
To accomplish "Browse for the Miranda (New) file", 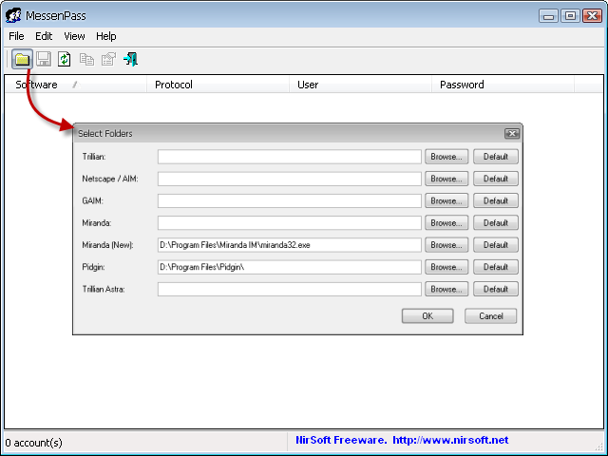I will (446, 245).
